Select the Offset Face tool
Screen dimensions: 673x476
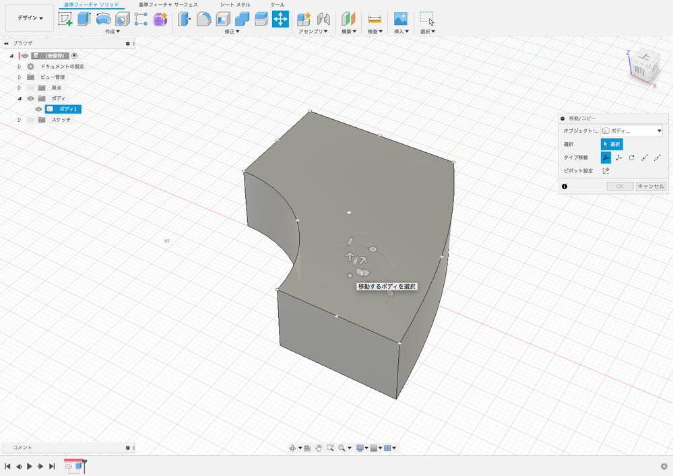click(x=261, y=19)
